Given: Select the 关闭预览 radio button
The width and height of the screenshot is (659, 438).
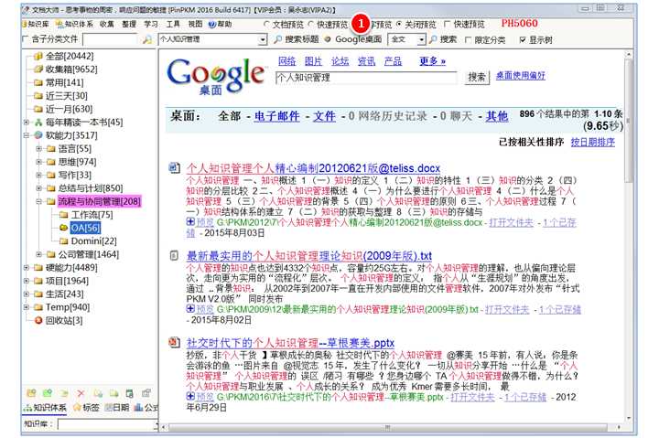Looking at the screenshot, I should click(x=399, y=25).
